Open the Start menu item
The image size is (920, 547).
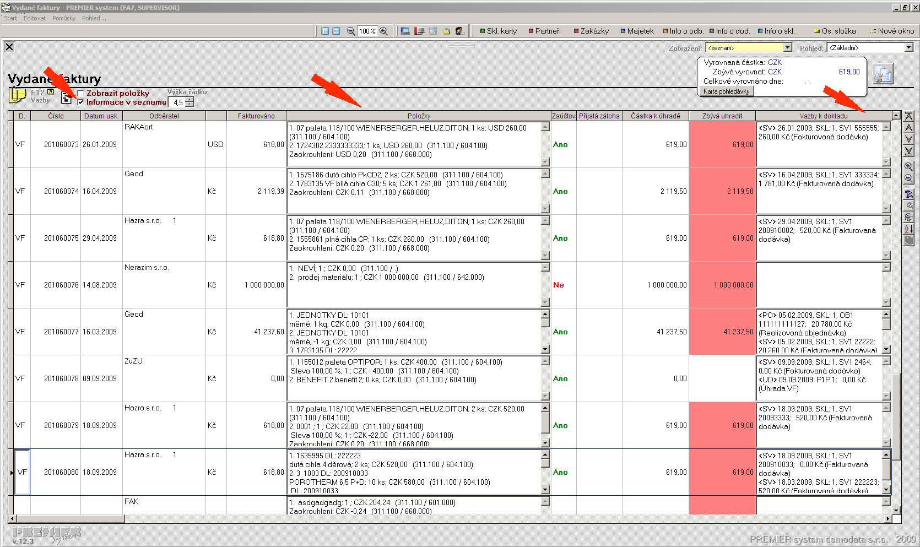pyautogui.click(x=10, y=18)
